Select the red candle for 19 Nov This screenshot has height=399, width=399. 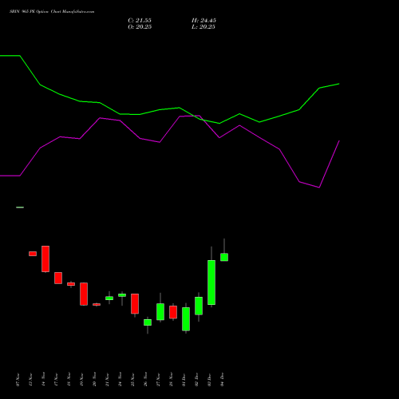[84, 294]
